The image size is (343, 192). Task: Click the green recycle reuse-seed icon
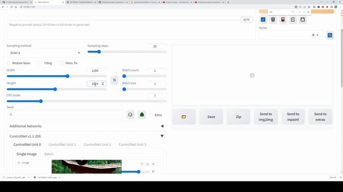(141, 115)
